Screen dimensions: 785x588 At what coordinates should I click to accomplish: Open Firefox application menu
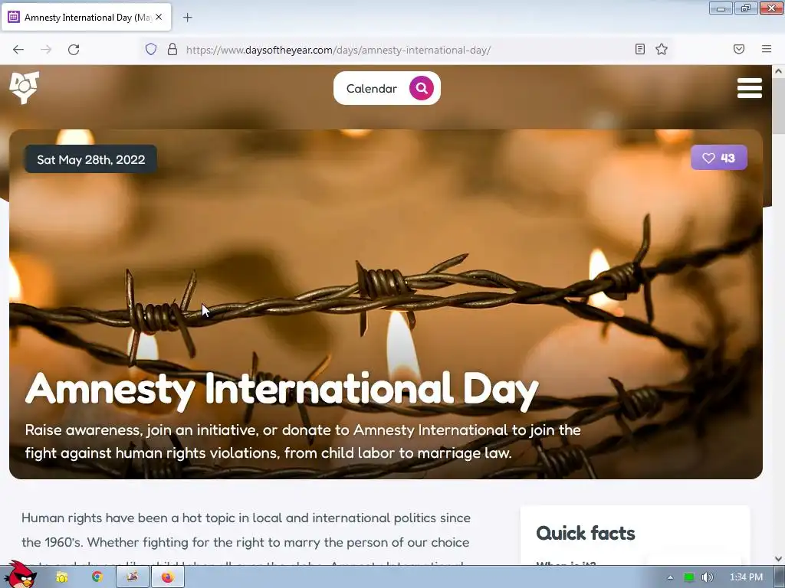coord(767,49)
